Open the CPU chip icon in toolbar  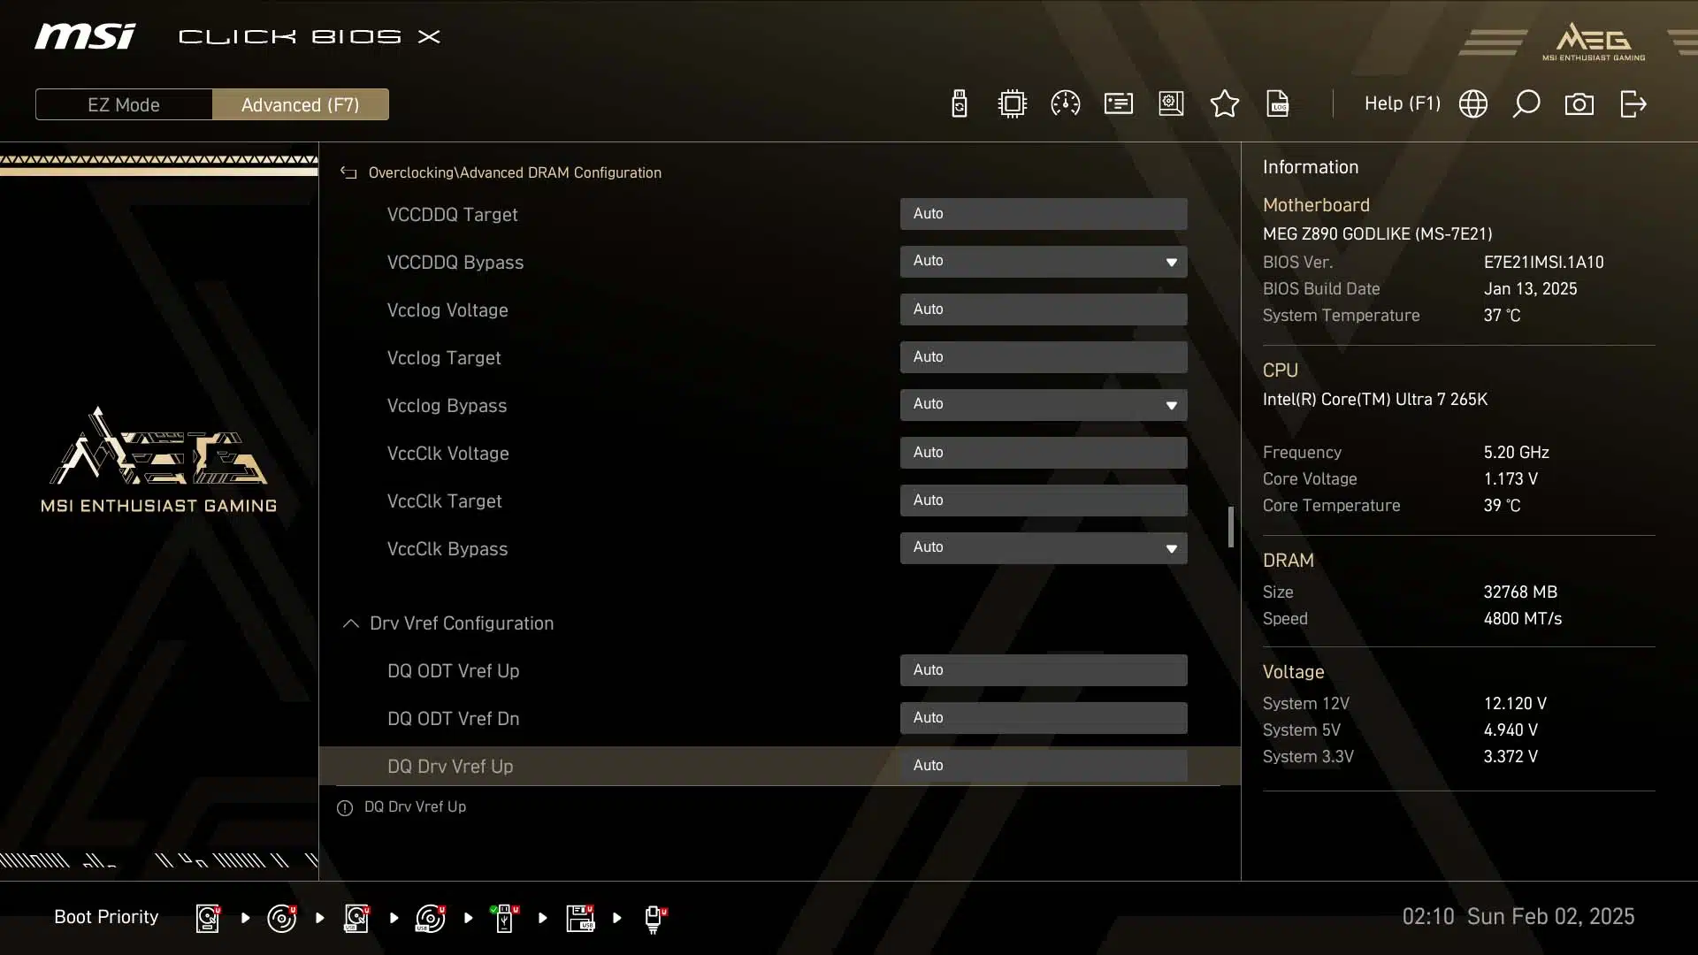click(1012, 104)
